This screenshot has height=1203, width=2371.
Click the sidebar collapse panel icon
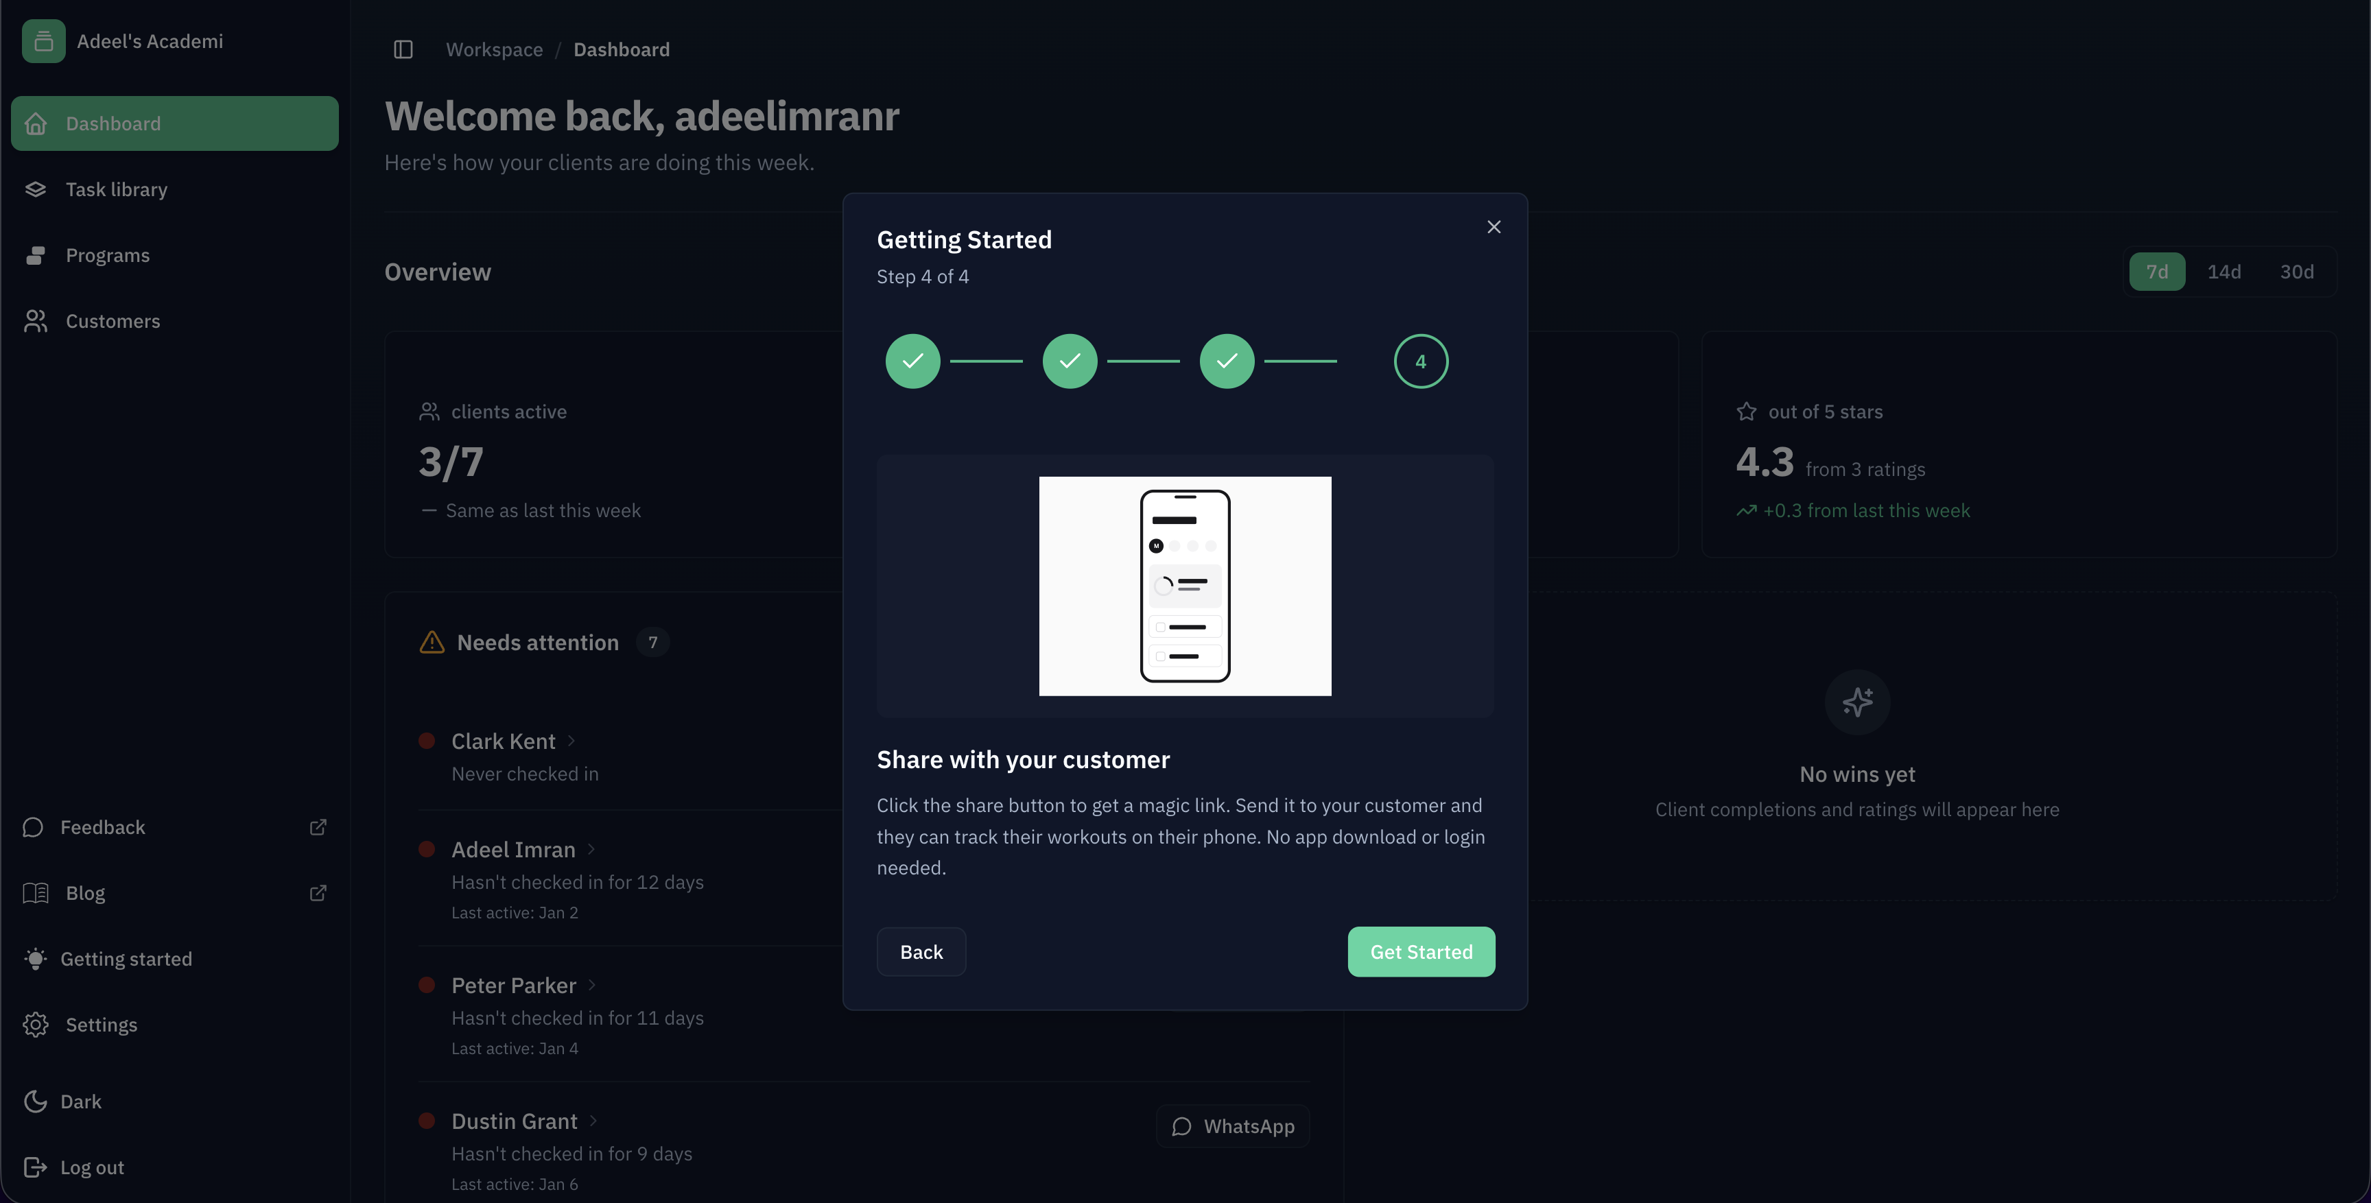click(403, 49)
